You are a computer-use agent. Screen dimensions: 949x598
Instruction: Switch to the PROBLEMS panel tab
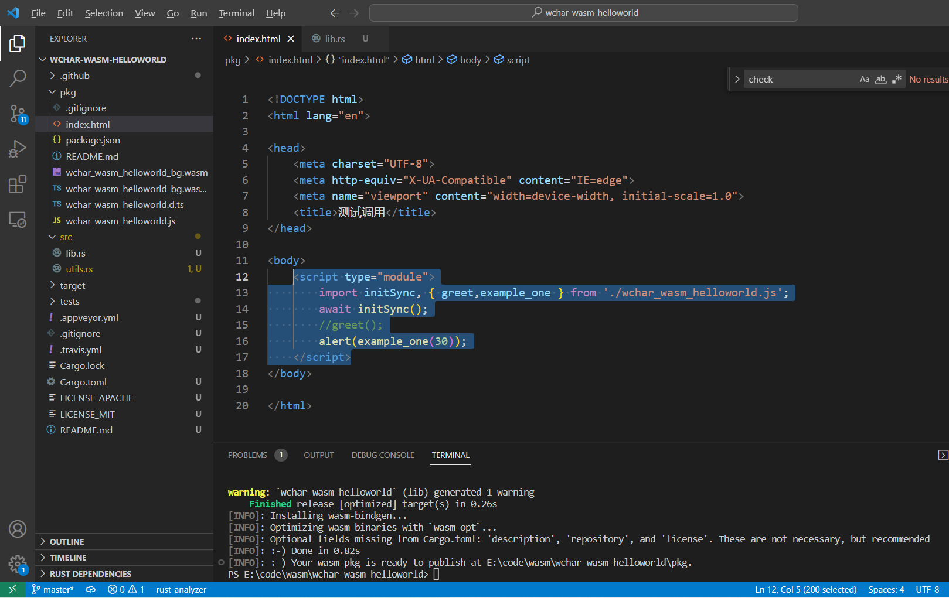click(247, 455)
